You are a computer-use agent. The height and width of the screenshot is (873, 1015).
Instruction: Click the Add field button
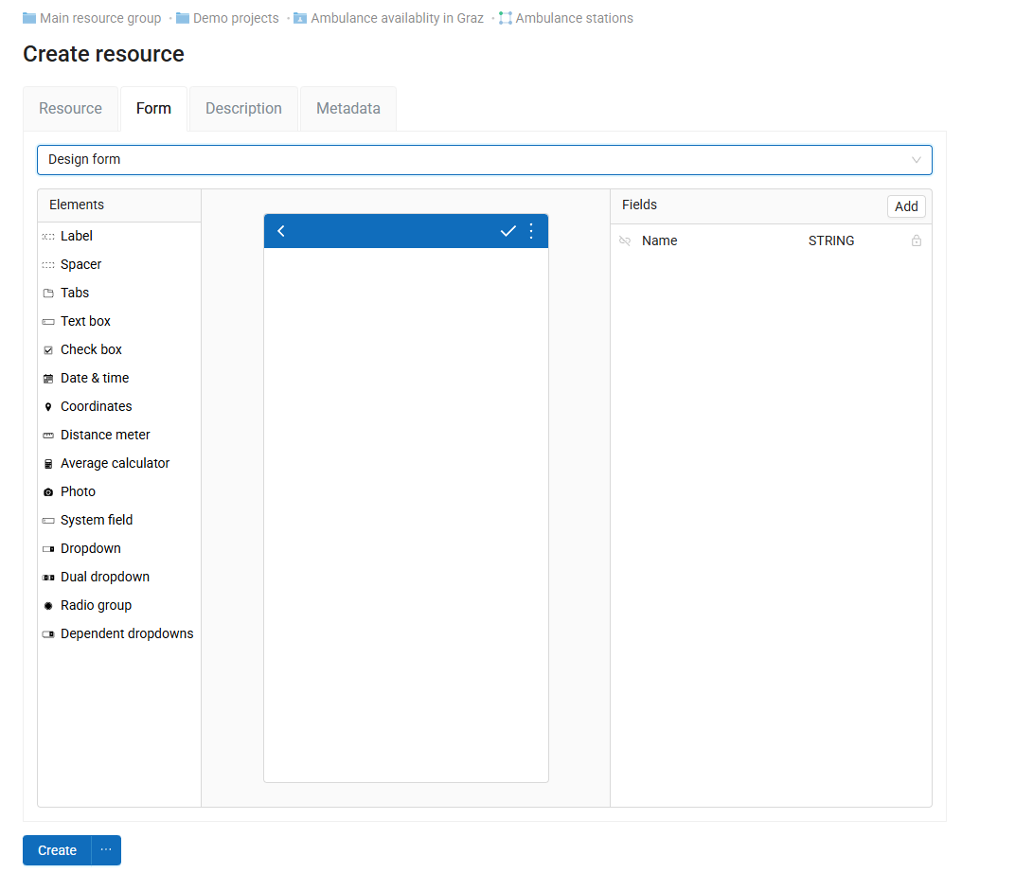[x=905, y=206]
